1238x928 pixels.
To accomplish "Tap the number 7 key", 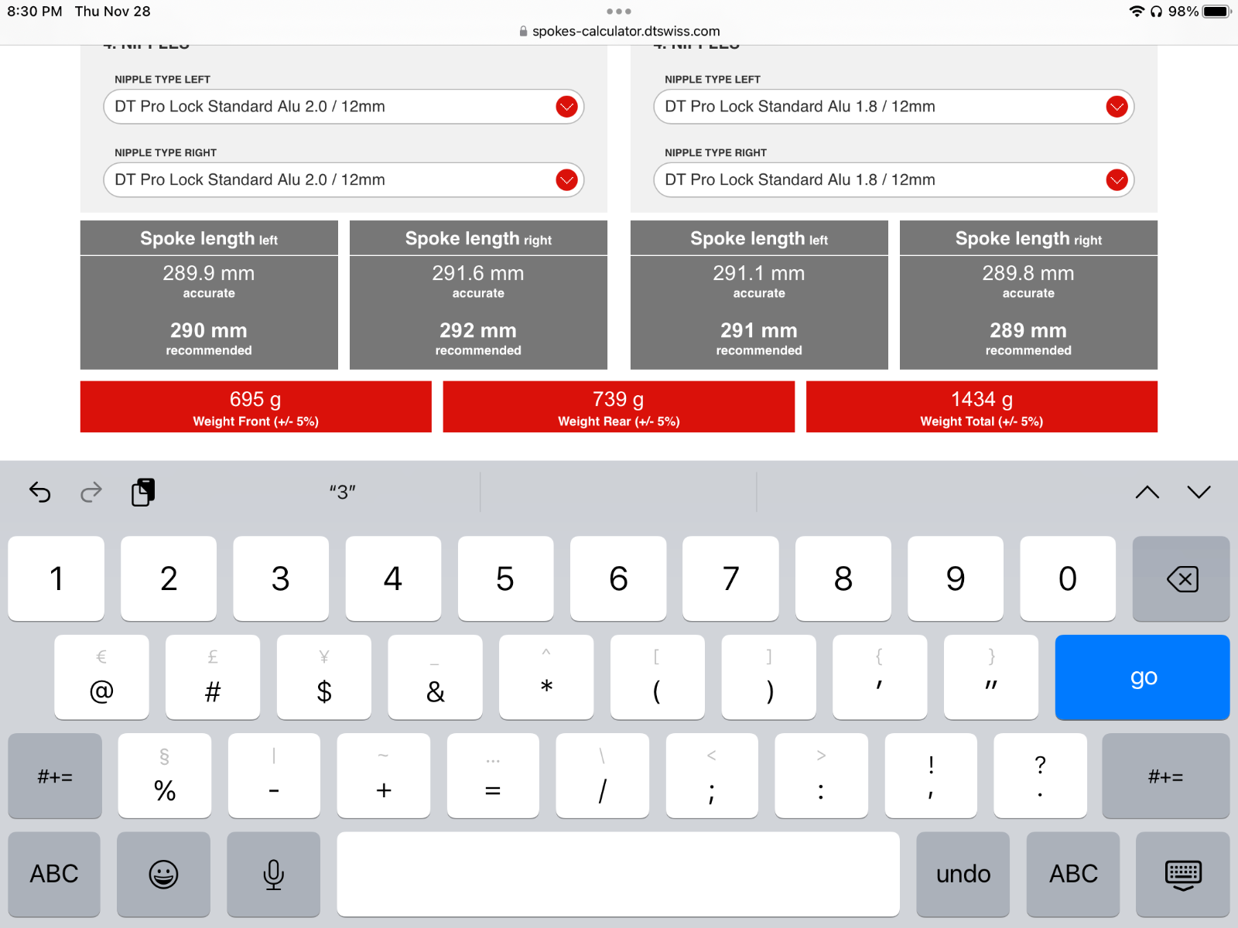I will tap(730, 578).
